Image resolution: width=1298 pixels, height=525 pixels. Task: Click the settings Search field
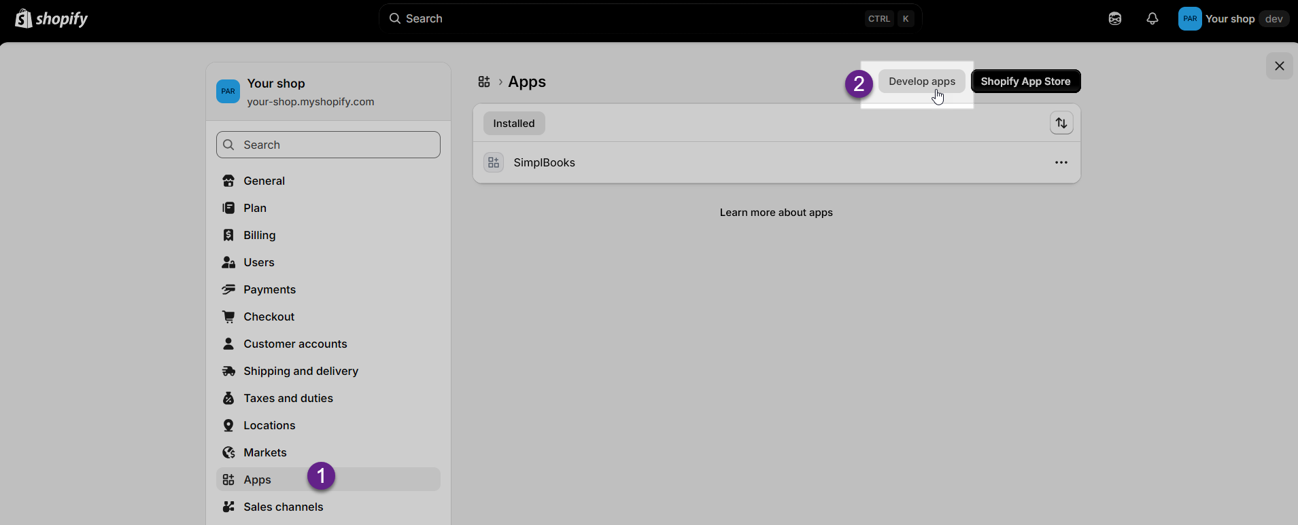(x=328, y=145)
